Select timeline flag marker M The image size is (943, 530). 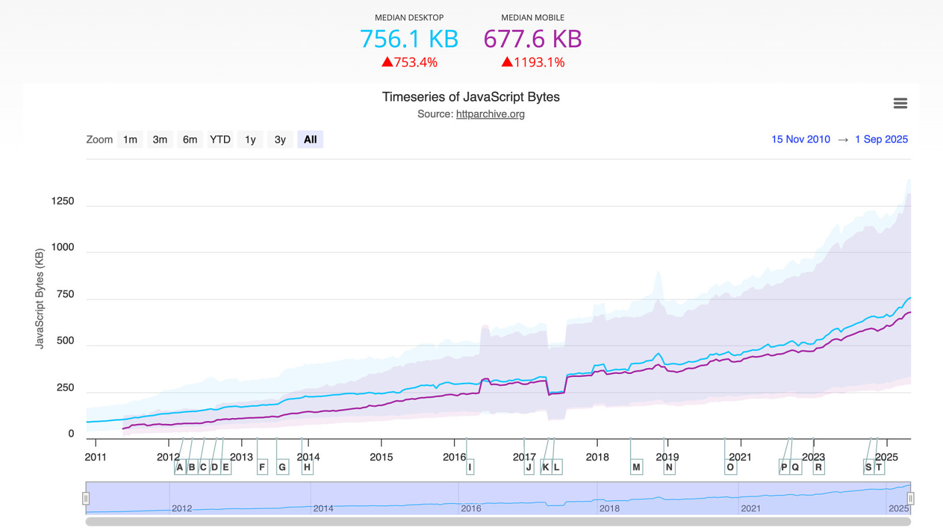point(636,467)
